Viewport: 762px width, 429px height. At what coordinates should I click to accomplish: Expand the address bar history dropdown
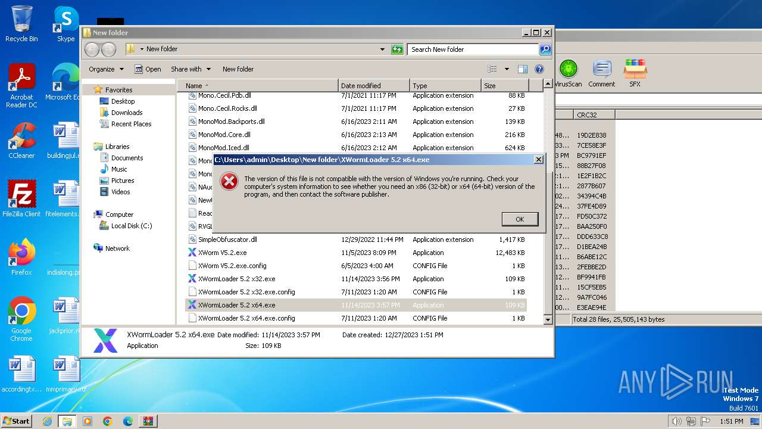(x=382, y=49)
